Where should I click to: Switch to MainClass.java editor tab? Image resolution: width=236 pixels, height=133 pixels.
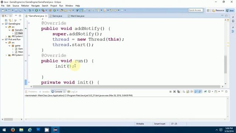point(76,16)
